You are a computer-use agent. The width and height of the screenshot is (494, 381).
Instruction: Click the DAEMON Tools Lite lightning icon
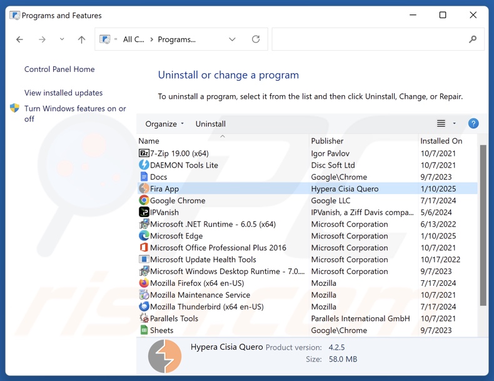(144, 165)
